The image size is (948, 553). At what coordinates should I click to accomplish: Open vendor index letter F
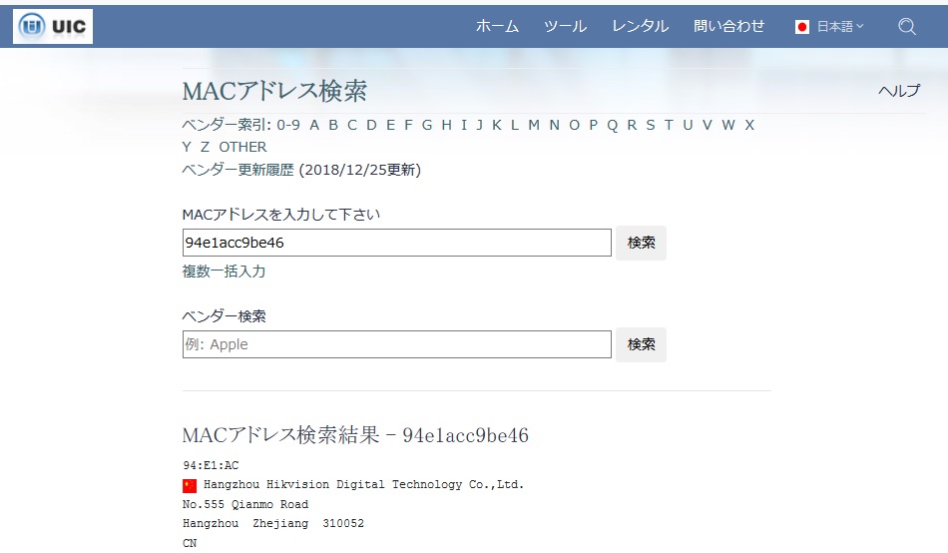409,125
